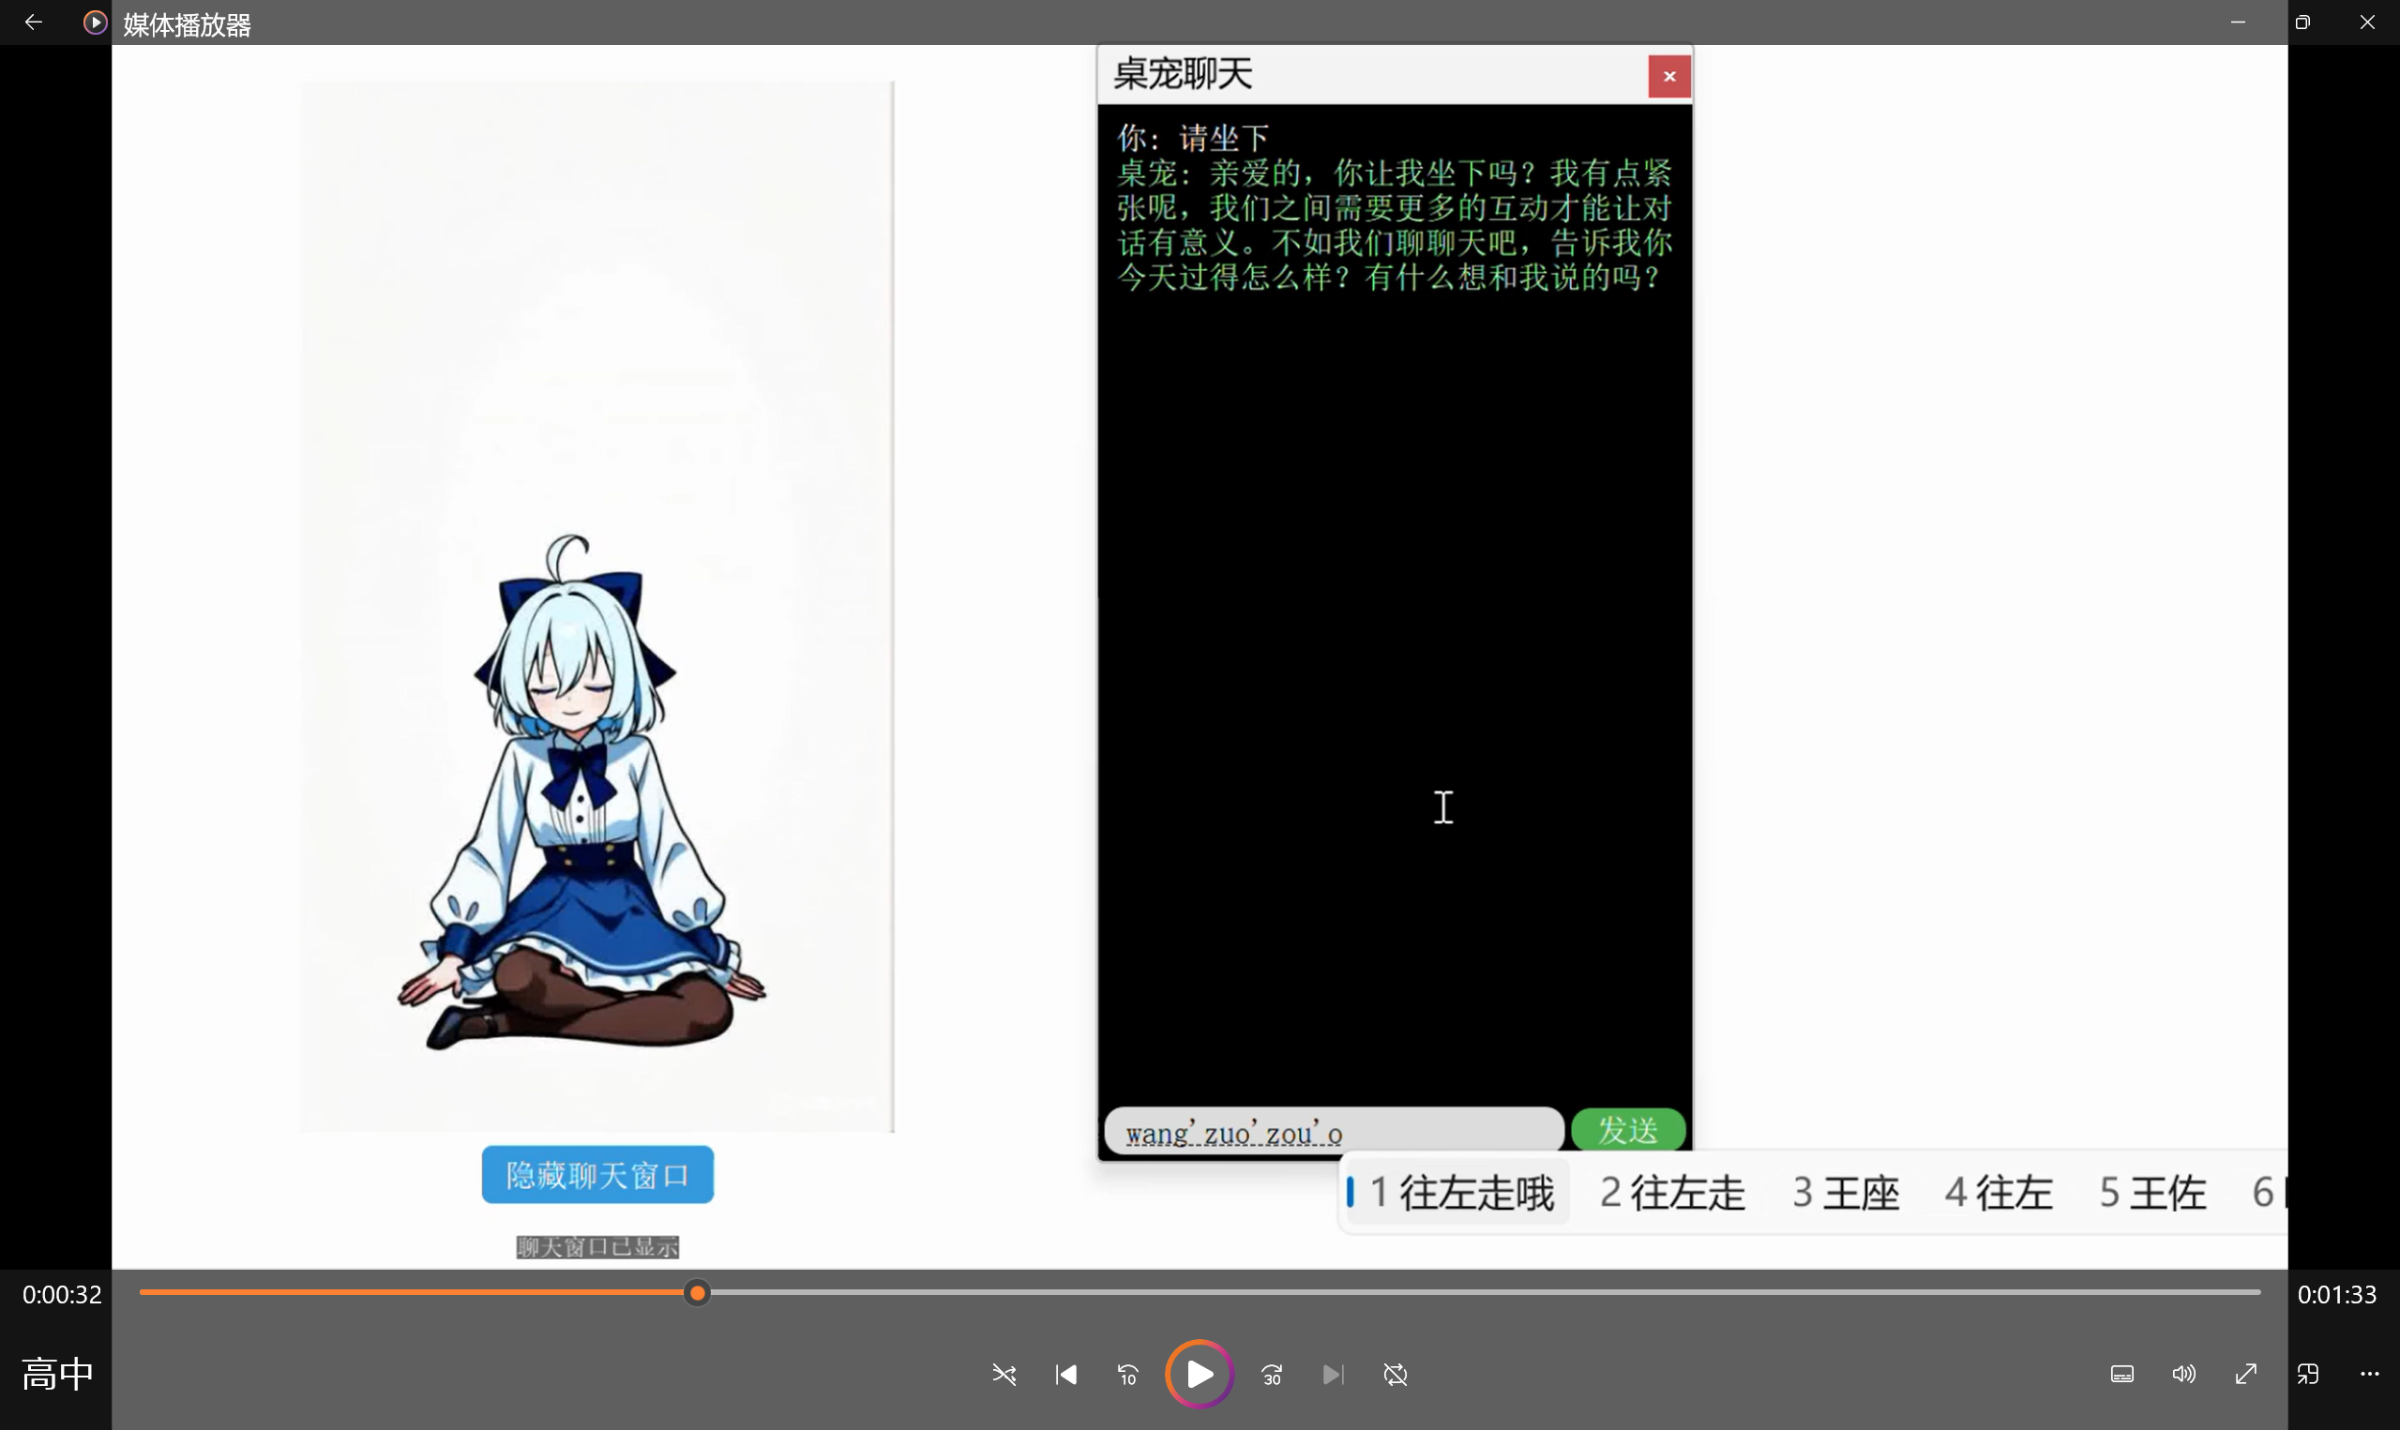Image resolution: width=2400 pixels, height=1430 pixels.
Task: Close the 桌宠聊天 chat window
Action: pos(1668,77)
